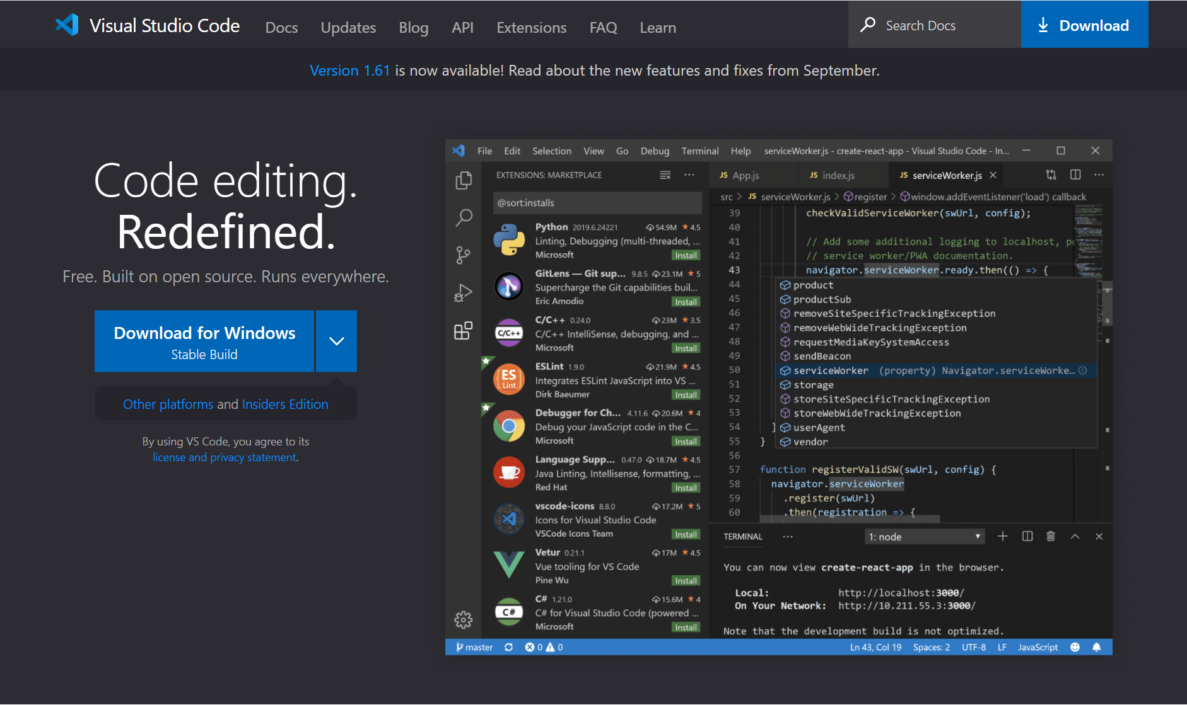Image resolution: width=1187 pixels, height=705 pixels.
Task: Switch to the index.js editor tab
Action: (844, 175)
